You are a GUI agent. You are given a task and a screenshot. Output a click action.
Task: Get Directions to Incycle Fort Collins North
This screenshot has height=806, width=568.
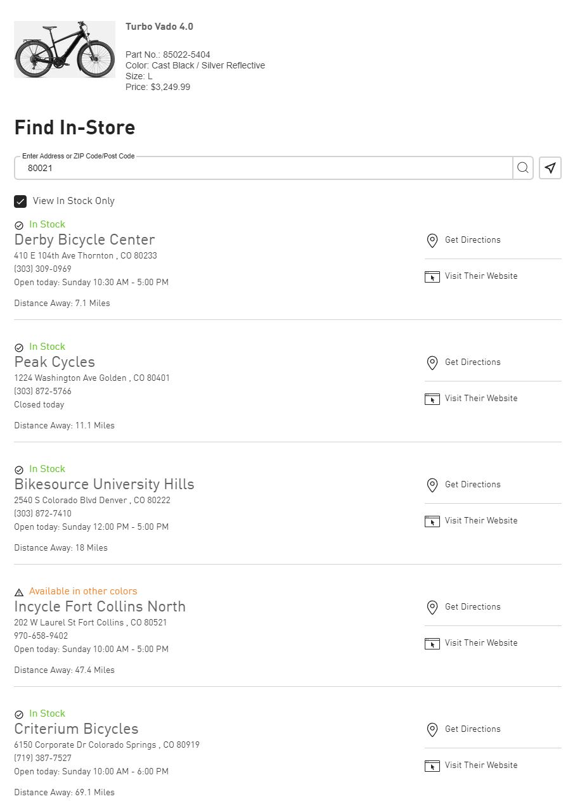[x=472, y=607]
